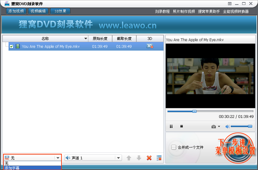Open the 声道 1 audio track dropdown
Image resolution: width=258 pixels, height=170 pixels.
click(93, 158)
